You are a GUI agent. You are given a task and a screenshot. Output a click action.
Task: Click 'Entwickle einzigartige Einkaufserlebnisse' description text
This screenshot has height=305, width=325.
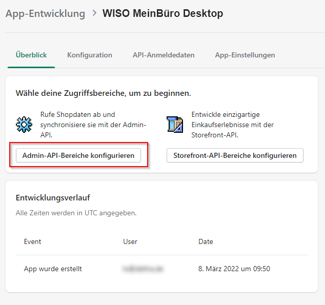coord(233,125)
